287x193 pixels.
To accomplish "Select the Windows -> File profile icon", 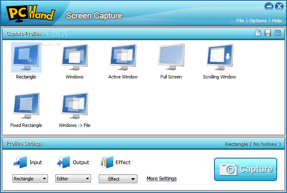I will pos(75,106).
